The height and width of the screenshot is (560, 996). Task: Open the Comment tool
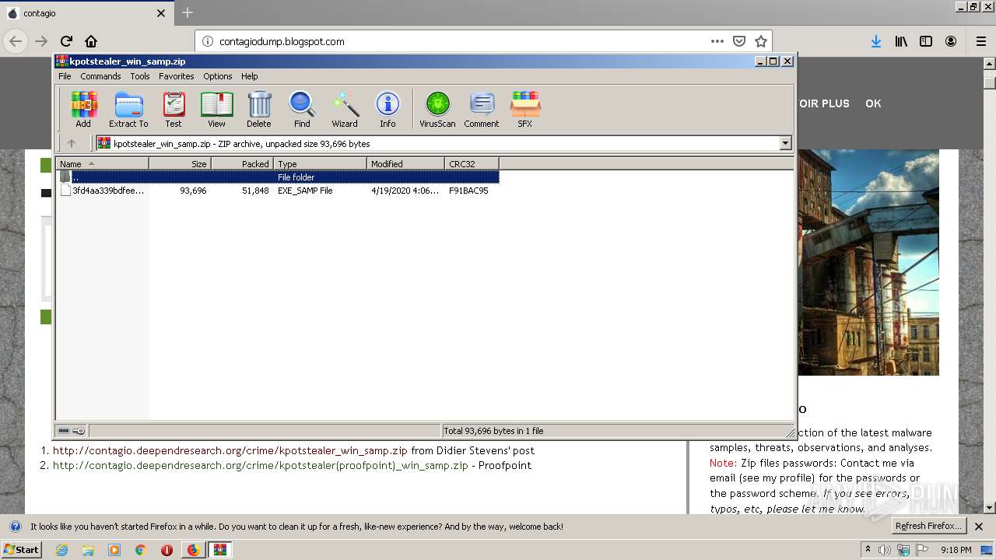coord(482,109)
